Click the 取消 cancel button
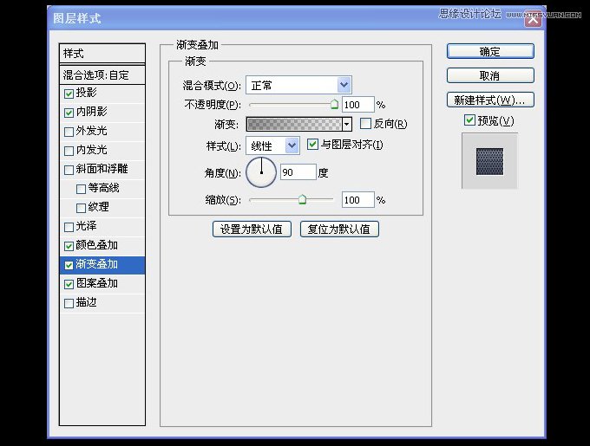This screenshot has height=446, width=590. (x=490, y=75)
